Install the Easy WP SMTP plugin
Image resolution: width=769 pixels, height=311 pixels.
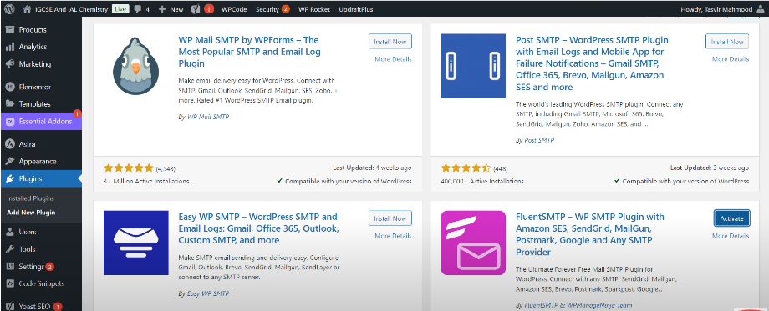[x=390, y=218]
